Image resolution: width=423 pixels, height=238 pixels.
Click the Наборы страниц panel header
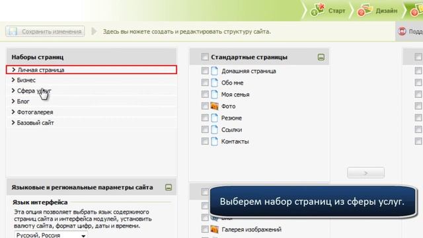[91, 57]
